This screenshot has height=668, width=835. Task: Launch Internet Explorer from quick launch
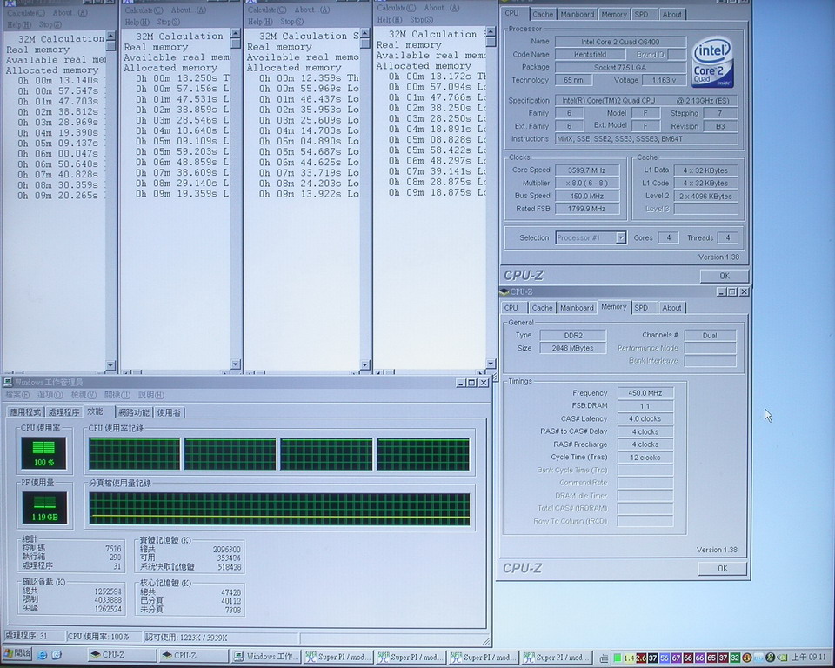pyautogui.click(x=43, y=655)
